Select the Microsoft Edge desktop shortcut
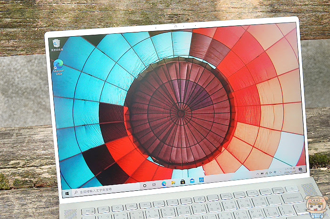This screenshot has width=330, height=219. 59,67
